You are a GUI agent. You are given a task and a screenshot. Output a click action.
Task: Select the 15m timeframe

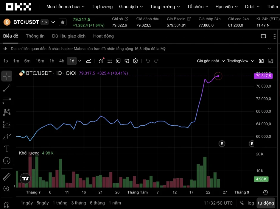40,61
